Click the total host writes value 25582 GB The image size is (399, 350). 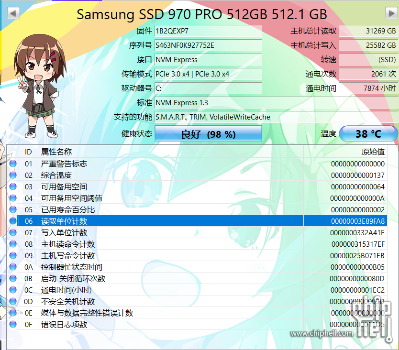click(x=368, y=45)
